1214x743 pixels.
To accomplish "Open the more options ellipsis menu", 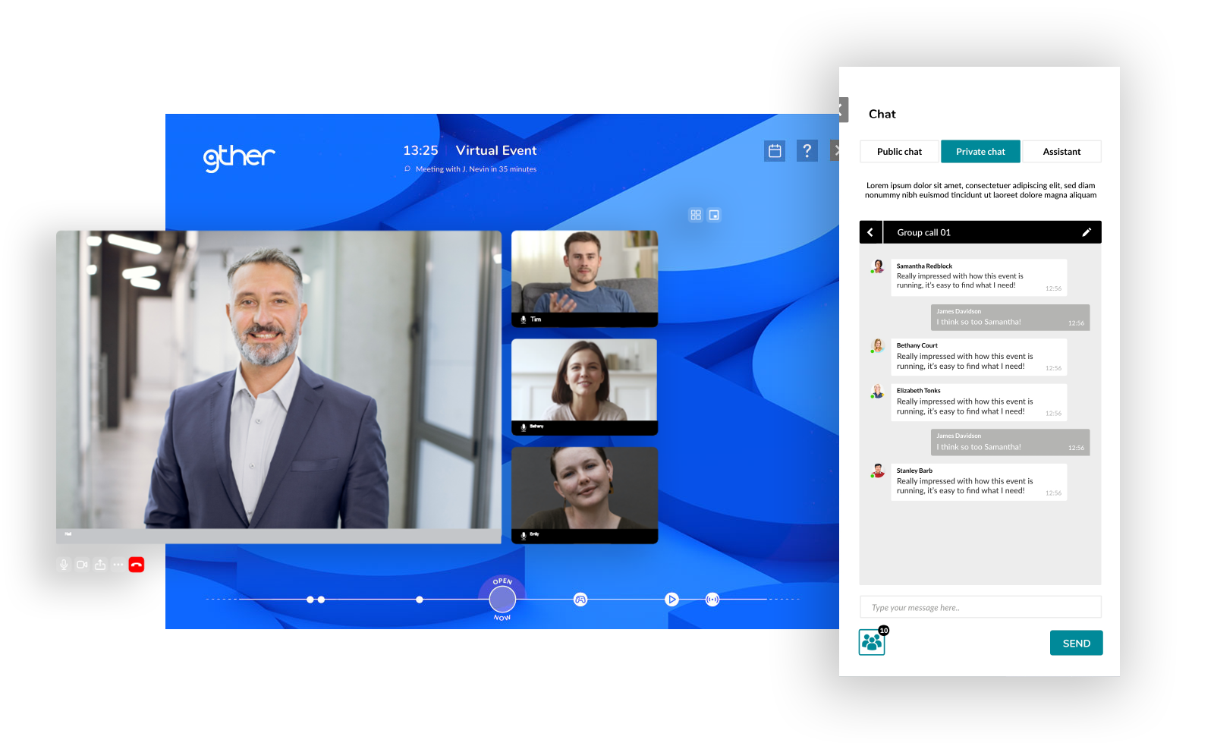I will tap(118, 565).
